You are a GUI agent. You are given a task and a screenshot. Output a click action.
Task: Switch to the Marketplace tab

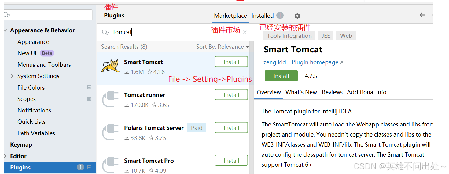click(230, 16)
